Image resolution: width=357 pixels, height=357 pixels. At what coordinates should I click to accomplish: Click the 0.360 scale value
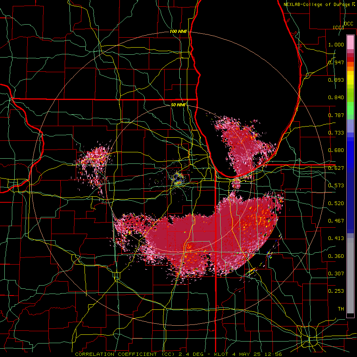click(x=336, y=256)
